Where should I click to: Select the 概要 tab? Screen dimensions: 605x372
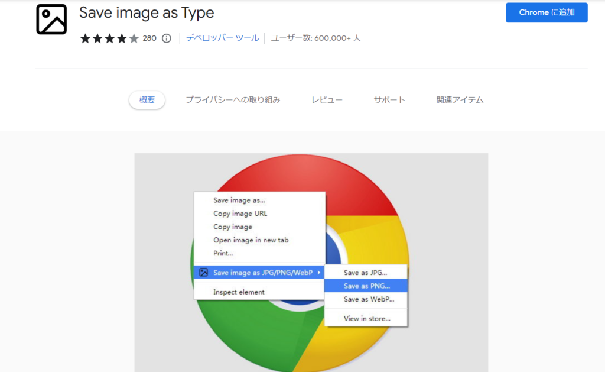click(x=147, y=100)
